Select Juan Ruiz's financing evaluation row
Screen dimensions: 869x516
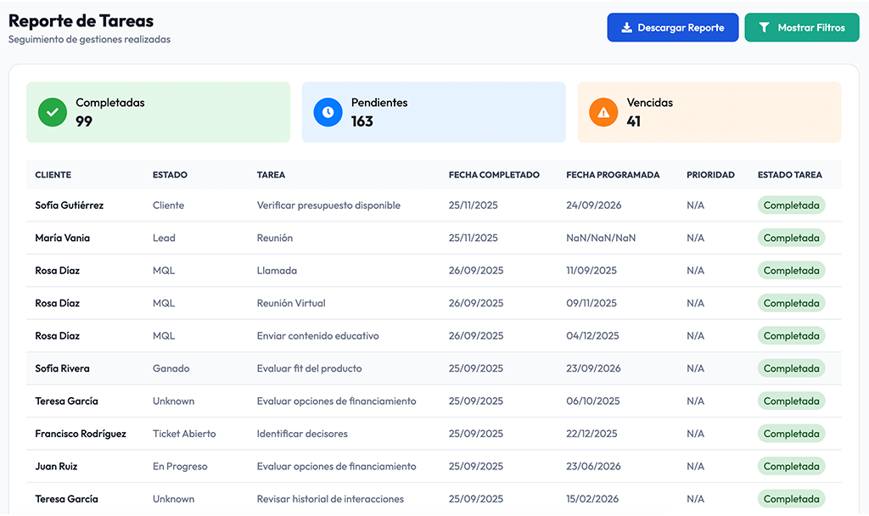[339, 466]
